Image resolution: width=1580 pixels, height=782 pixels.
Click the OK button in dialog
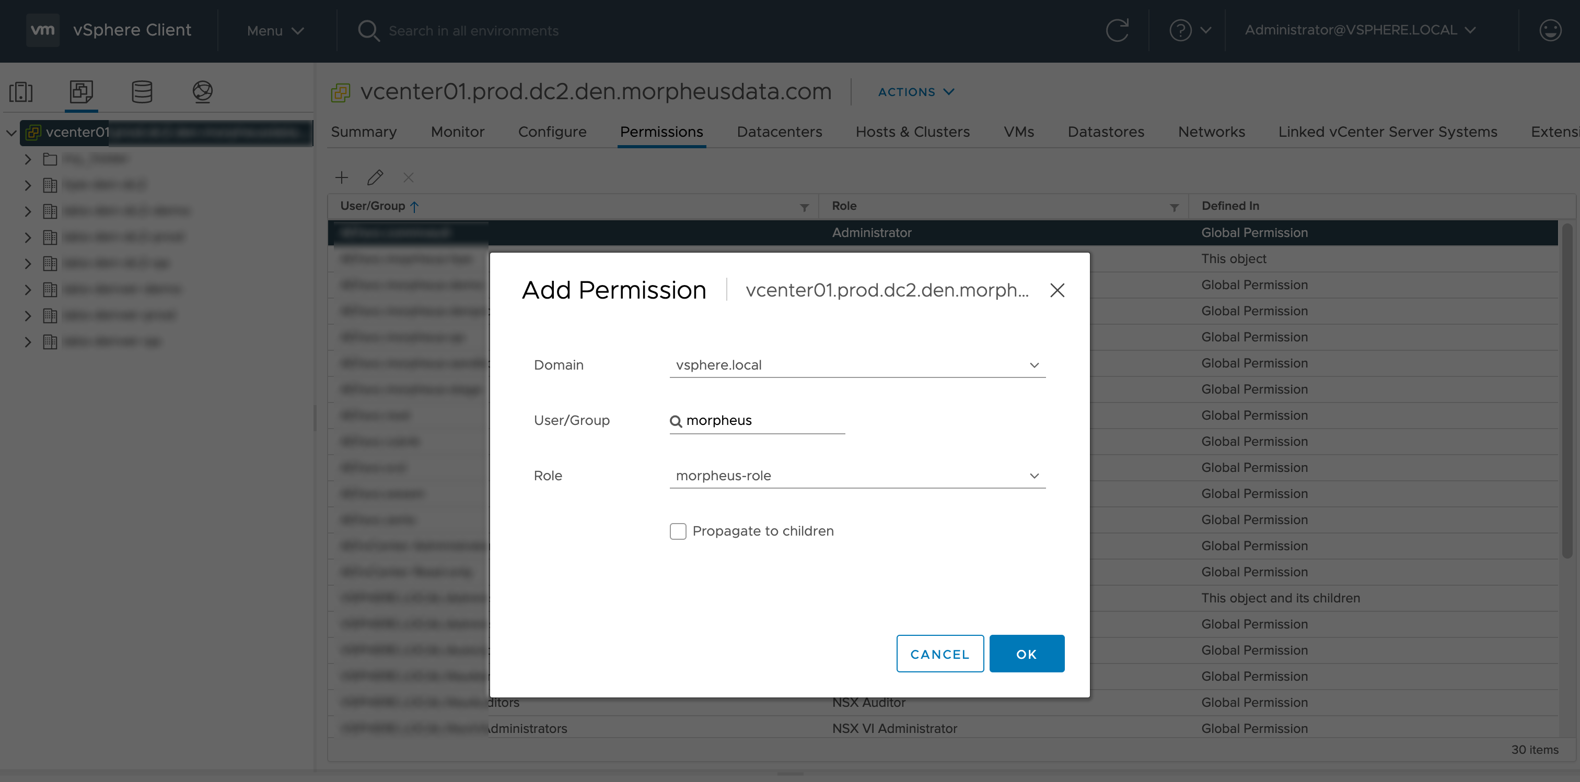(x=1026, y=654)
